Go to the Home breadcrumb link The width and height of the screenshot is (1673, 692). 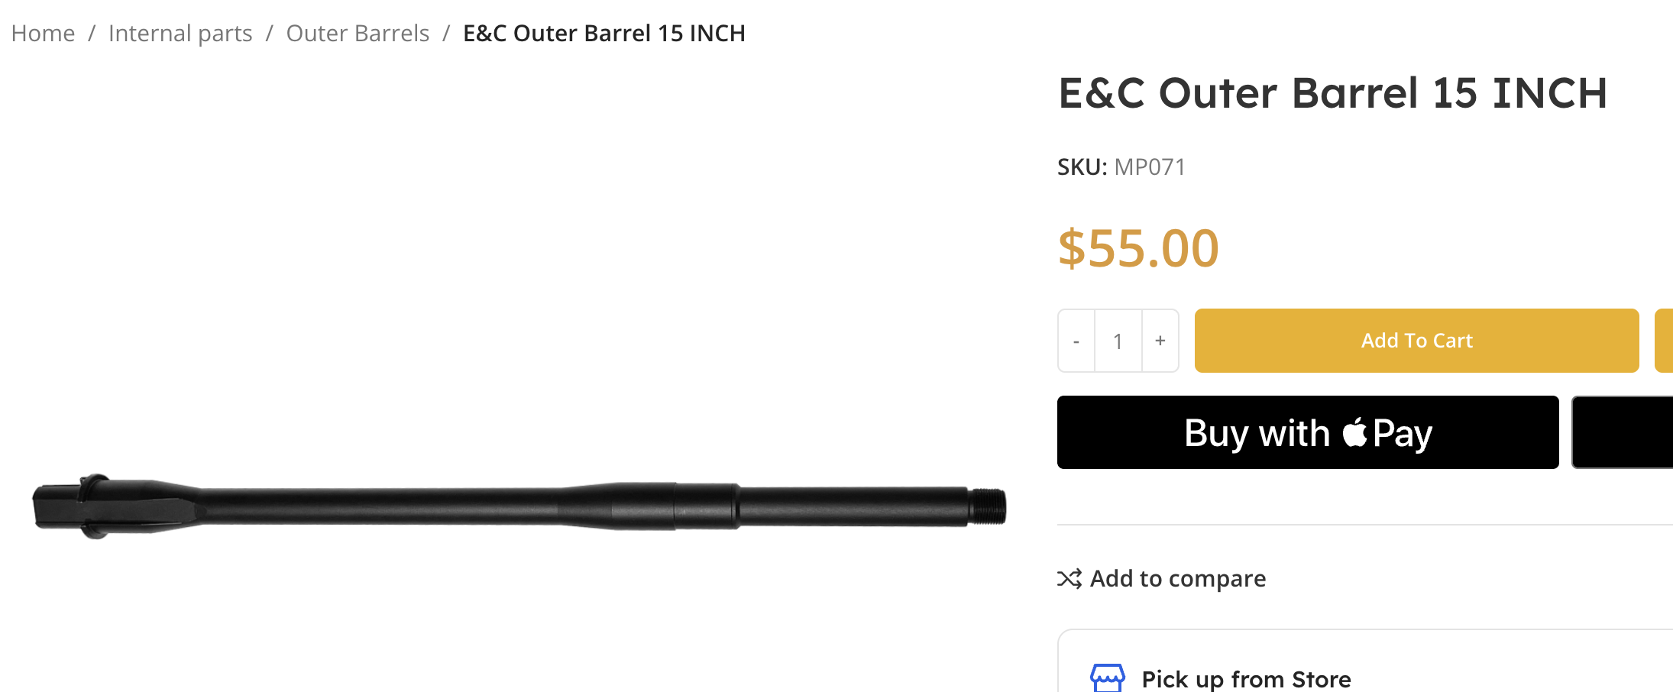[43, 34]
